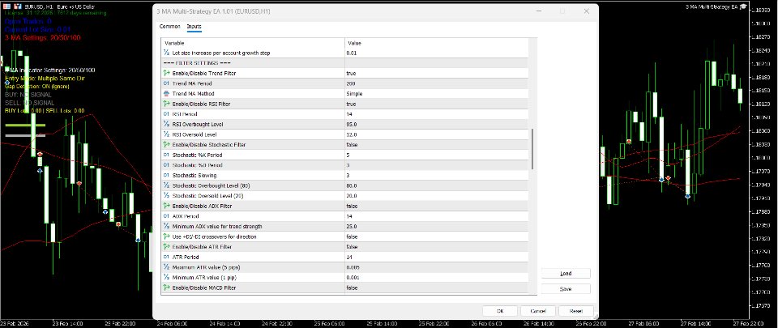Click the ADX Period integer icon
The height and width of the screenshot is (328, 778).
[166, 216]
